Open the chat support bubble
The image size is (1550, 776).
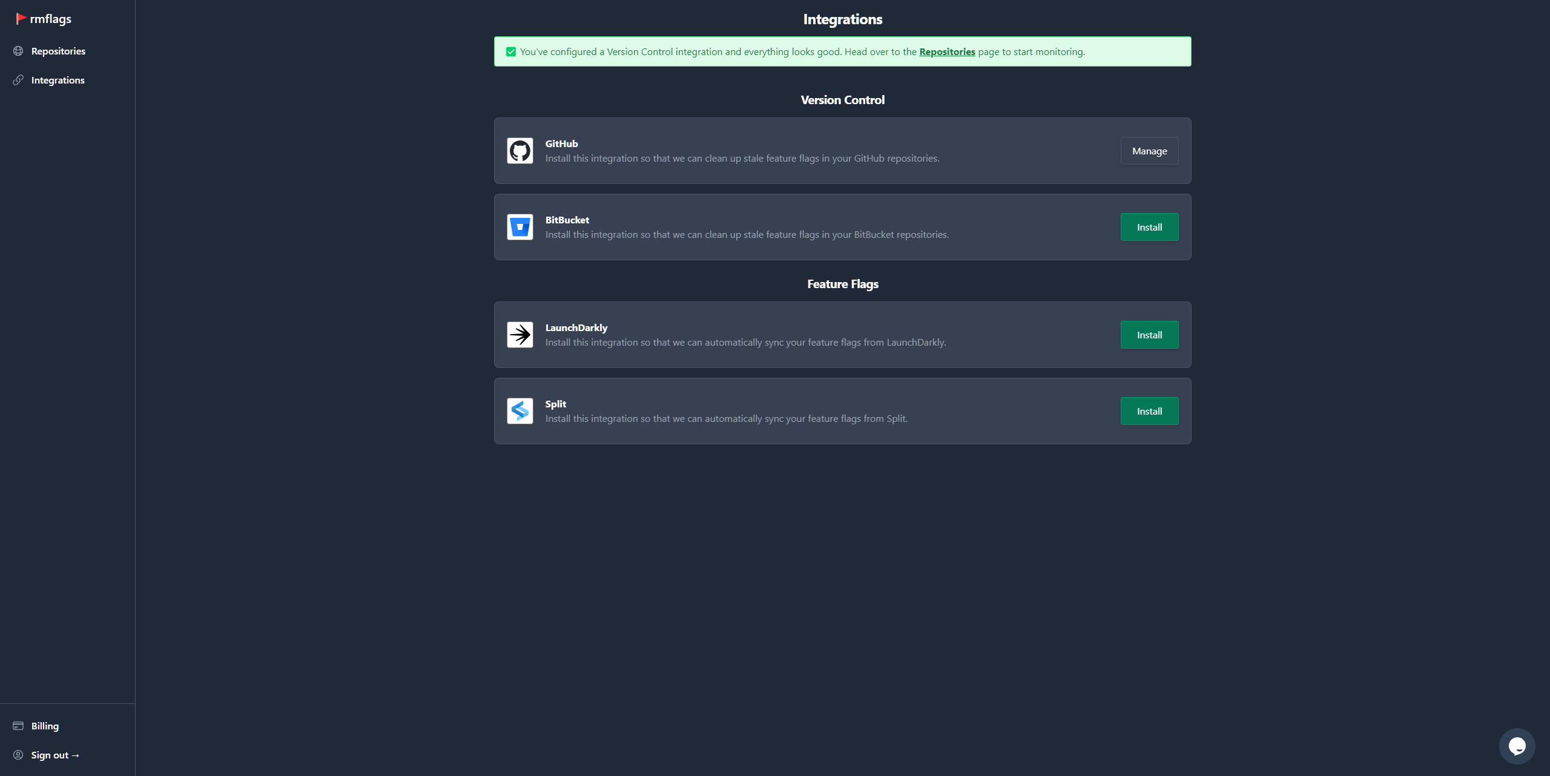point(1517,746)
